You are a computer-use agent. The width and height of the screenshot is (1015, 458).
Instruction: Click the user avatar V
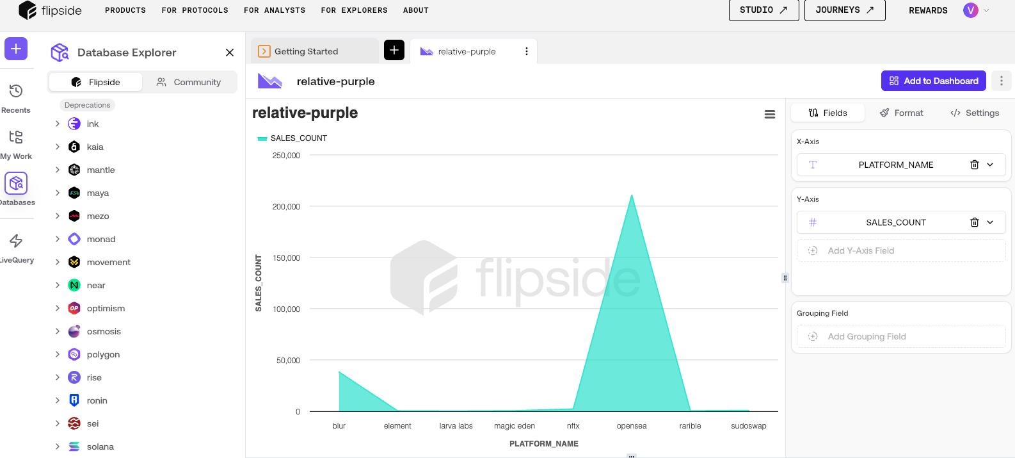click(x=971, y=10)
